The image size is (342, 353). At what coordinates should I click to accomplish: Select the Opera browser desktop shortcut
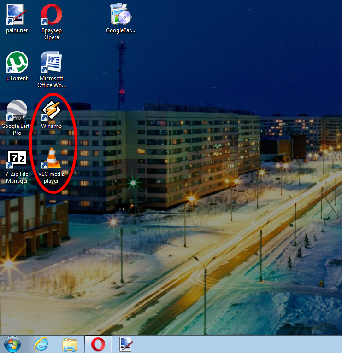[52, 15]
